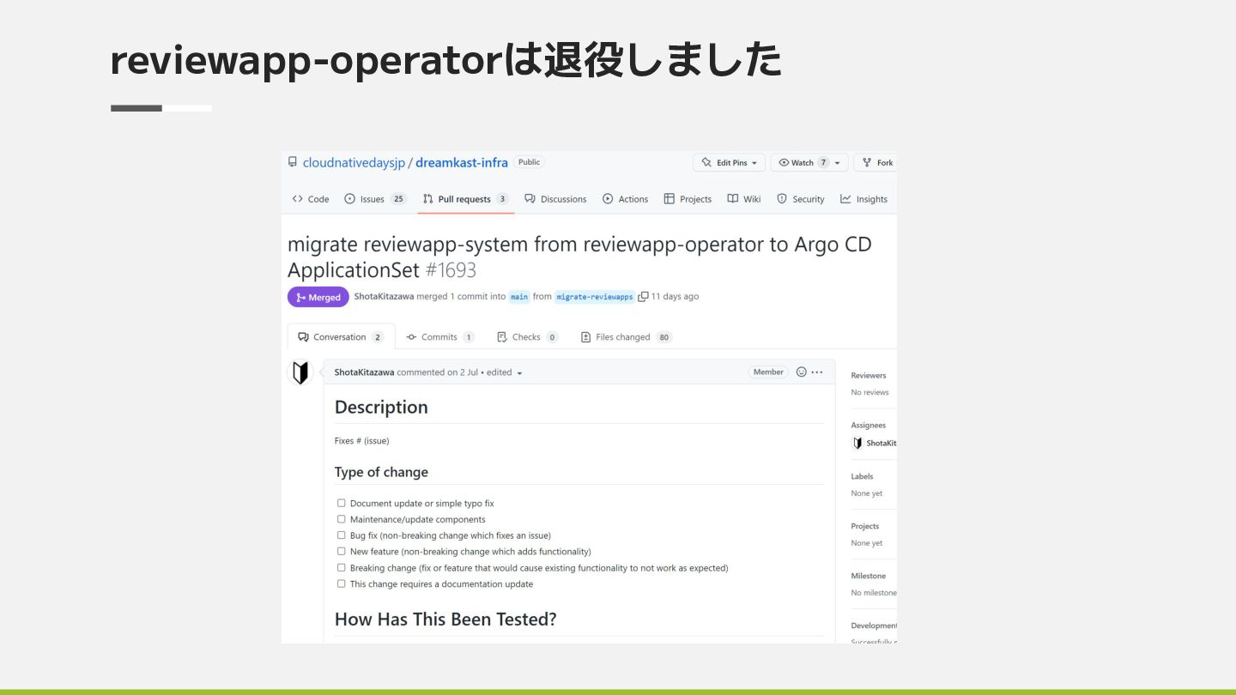Click the main branch label
Image resolution: width=1236 pixels, height=695 pixels.
click(519, 297)
